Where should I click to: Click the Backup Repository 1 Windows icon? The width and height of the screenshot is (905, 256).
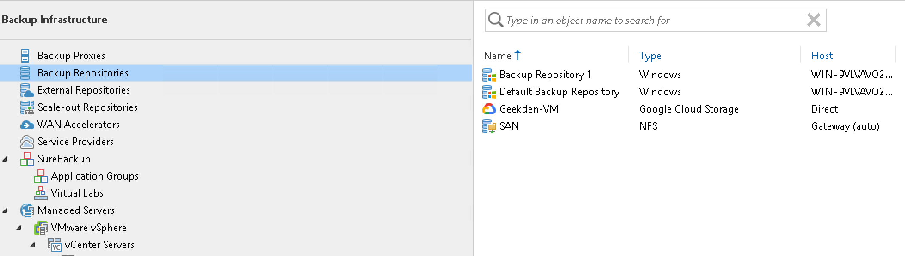(x=489, y=75)
